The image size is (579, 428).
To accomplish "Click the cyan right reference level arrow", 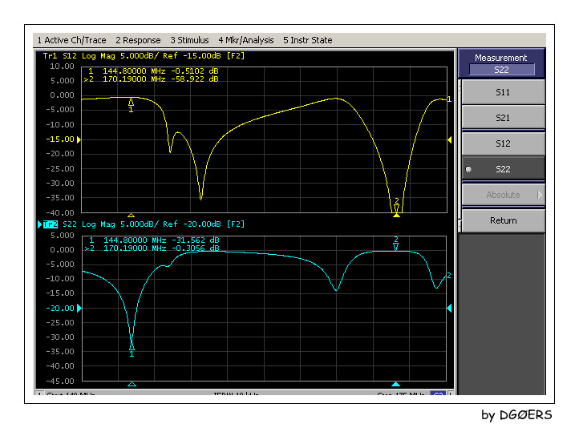I will point(449,308).
